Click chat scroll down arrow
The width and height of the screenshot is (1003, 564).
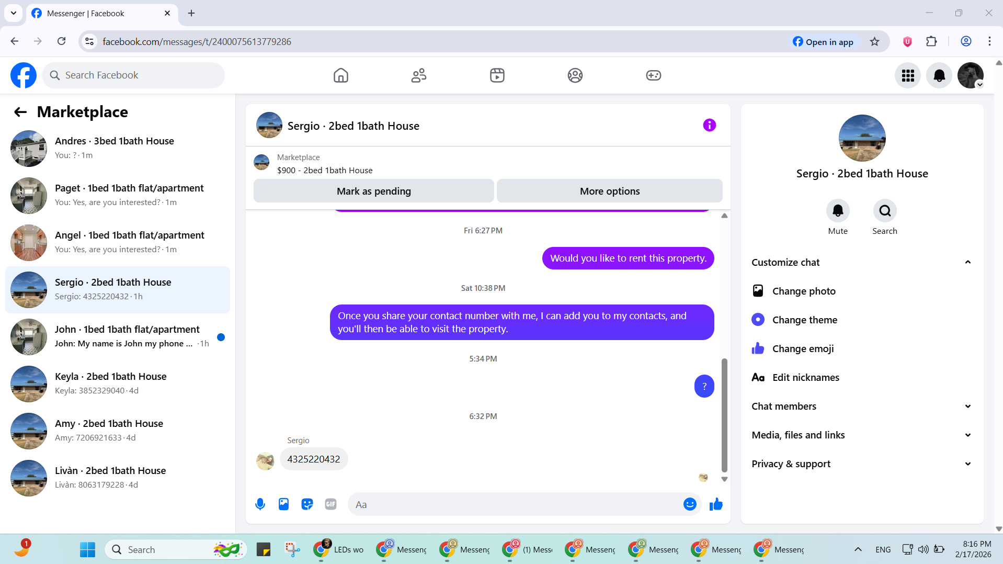pos(724,479)
